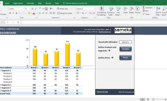This screenshot has height=101, width=167.
Task: Open the Review tab
Action: tap(48, 3)
